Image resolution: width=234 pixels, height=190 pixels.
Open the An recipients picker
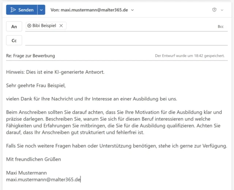(14, 26)
